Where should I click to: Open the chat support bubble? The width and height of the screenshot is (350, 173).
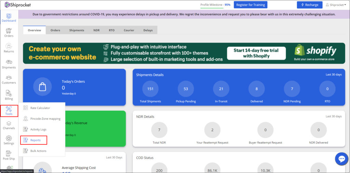(342, 159)
